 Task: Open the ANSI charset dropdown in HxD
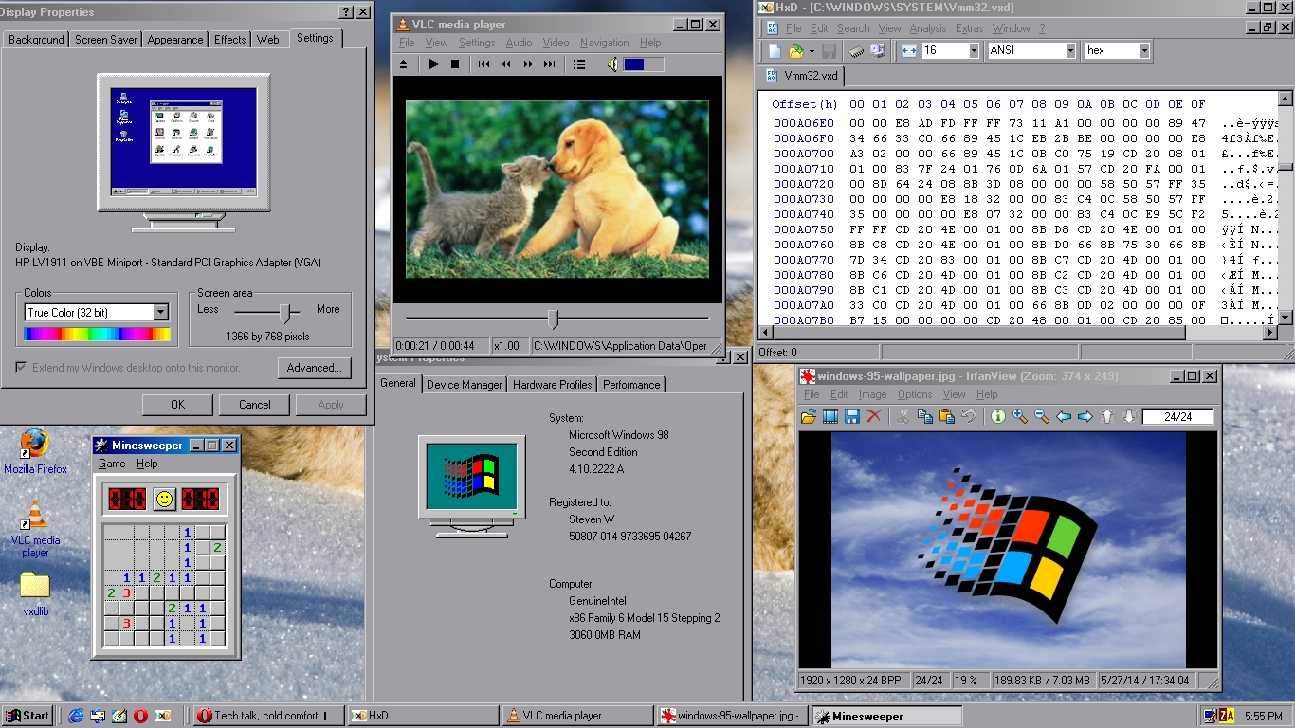click(x=1070, y=50)
